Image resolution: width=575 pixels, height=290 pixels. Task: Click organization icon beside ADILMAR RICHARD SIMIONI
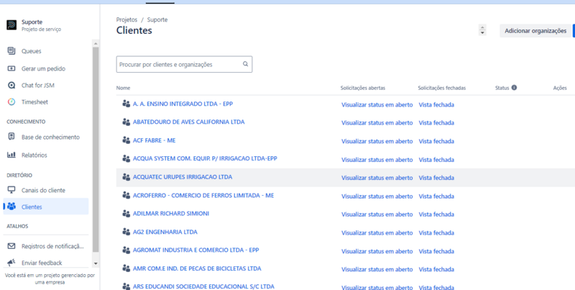[x=126, y=213]
